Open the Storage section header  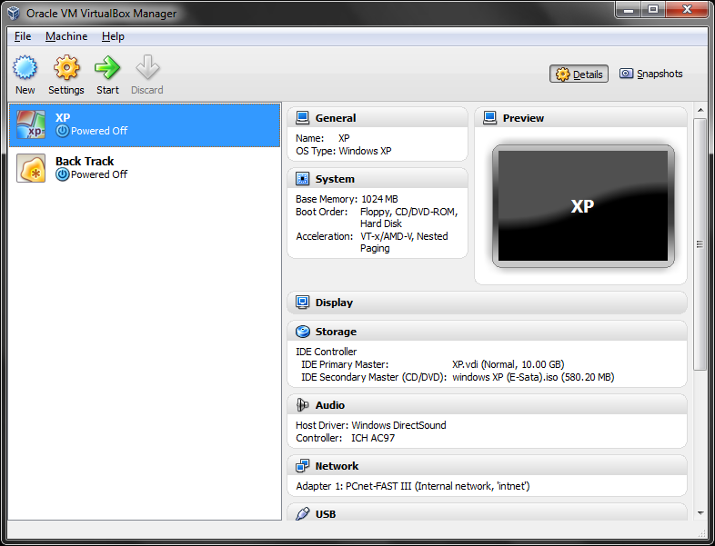coord(487,331)
